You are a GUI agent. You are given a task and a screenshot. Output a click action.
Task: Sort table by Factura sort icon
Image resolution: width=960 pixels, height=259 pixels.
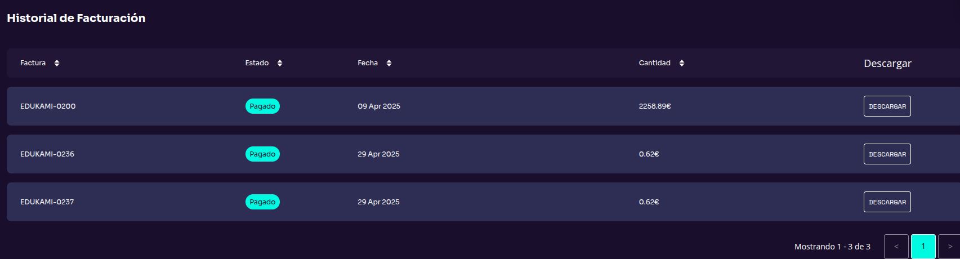57,63
